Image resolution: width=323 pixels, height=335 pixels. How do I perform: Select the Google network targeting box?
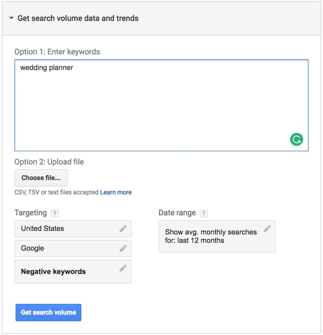(x=73, y=249)
